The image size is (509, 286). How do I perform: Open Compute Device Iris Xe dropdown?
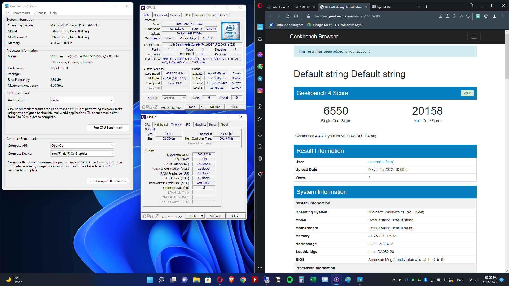click(x=82, y=154)
